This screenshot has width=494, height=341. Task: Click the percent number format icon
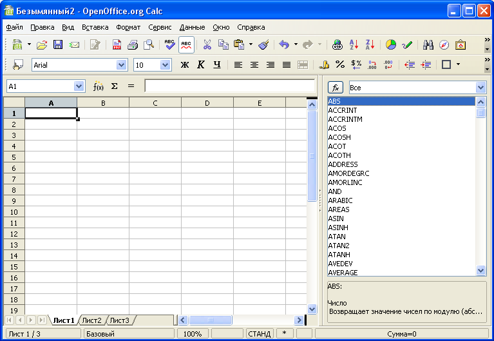pos(340,65)
